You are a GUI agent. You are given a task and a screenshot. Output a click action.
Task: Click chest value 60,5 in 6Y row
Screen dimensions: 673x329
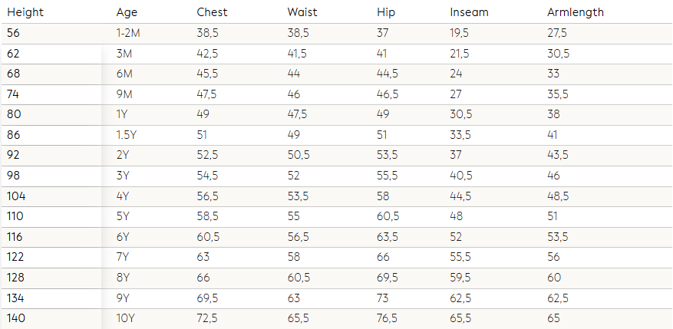click(x=207, y=236)
